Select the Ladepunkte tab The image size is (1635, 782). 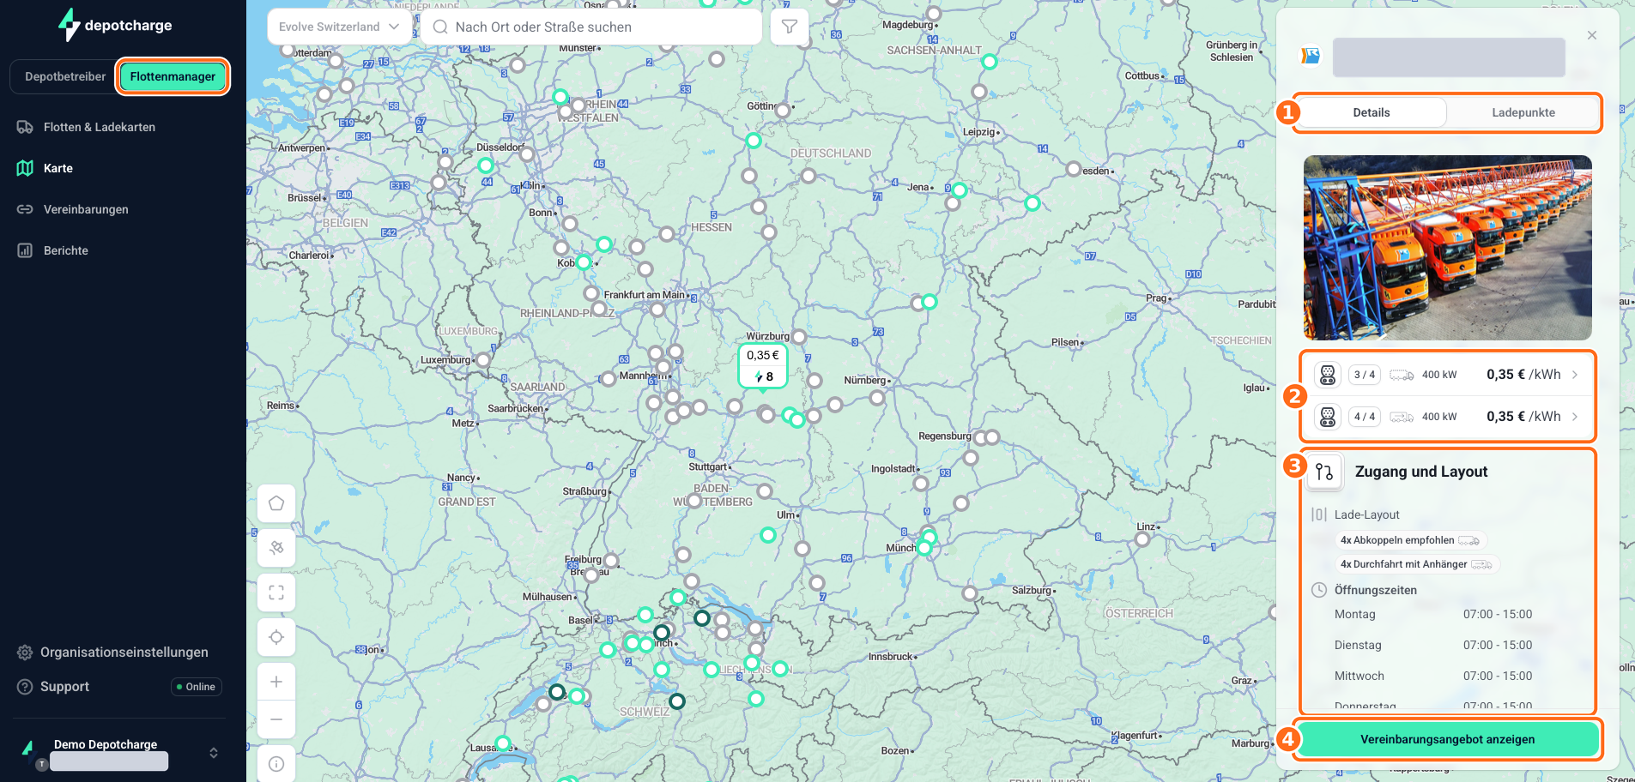click(x=1523, y=112)
